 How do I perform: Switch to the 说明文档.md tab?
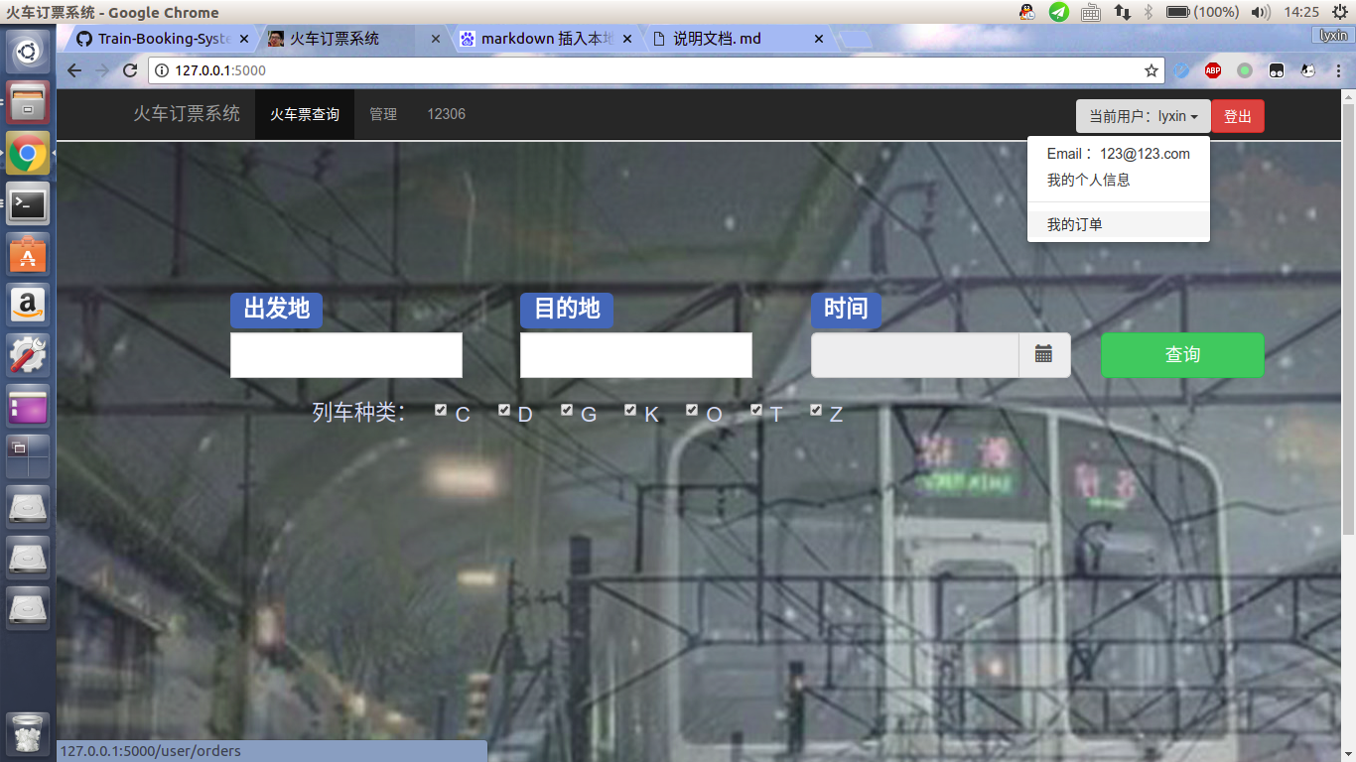pos(737,39)
